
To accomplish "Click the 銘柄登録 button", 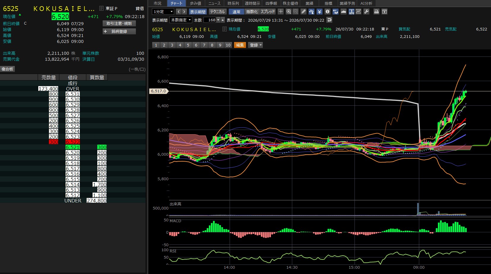I will pyautogui.click(x=119, y=31).
